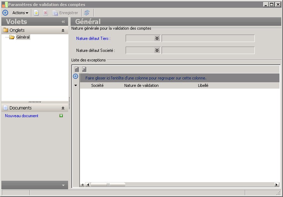Open the Nature défaut Société dropdown
The width and height of the screenshot is (283, 197).
pyautogui.click(x=157, y=50)
